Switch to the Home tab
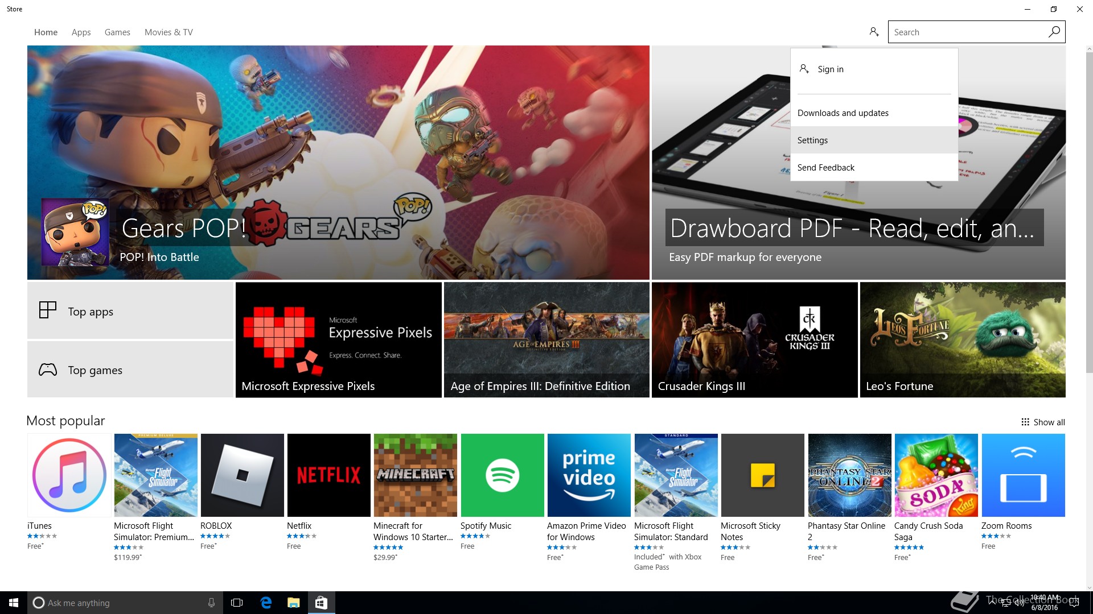The image size is (1093, 614). click(46, 32)
